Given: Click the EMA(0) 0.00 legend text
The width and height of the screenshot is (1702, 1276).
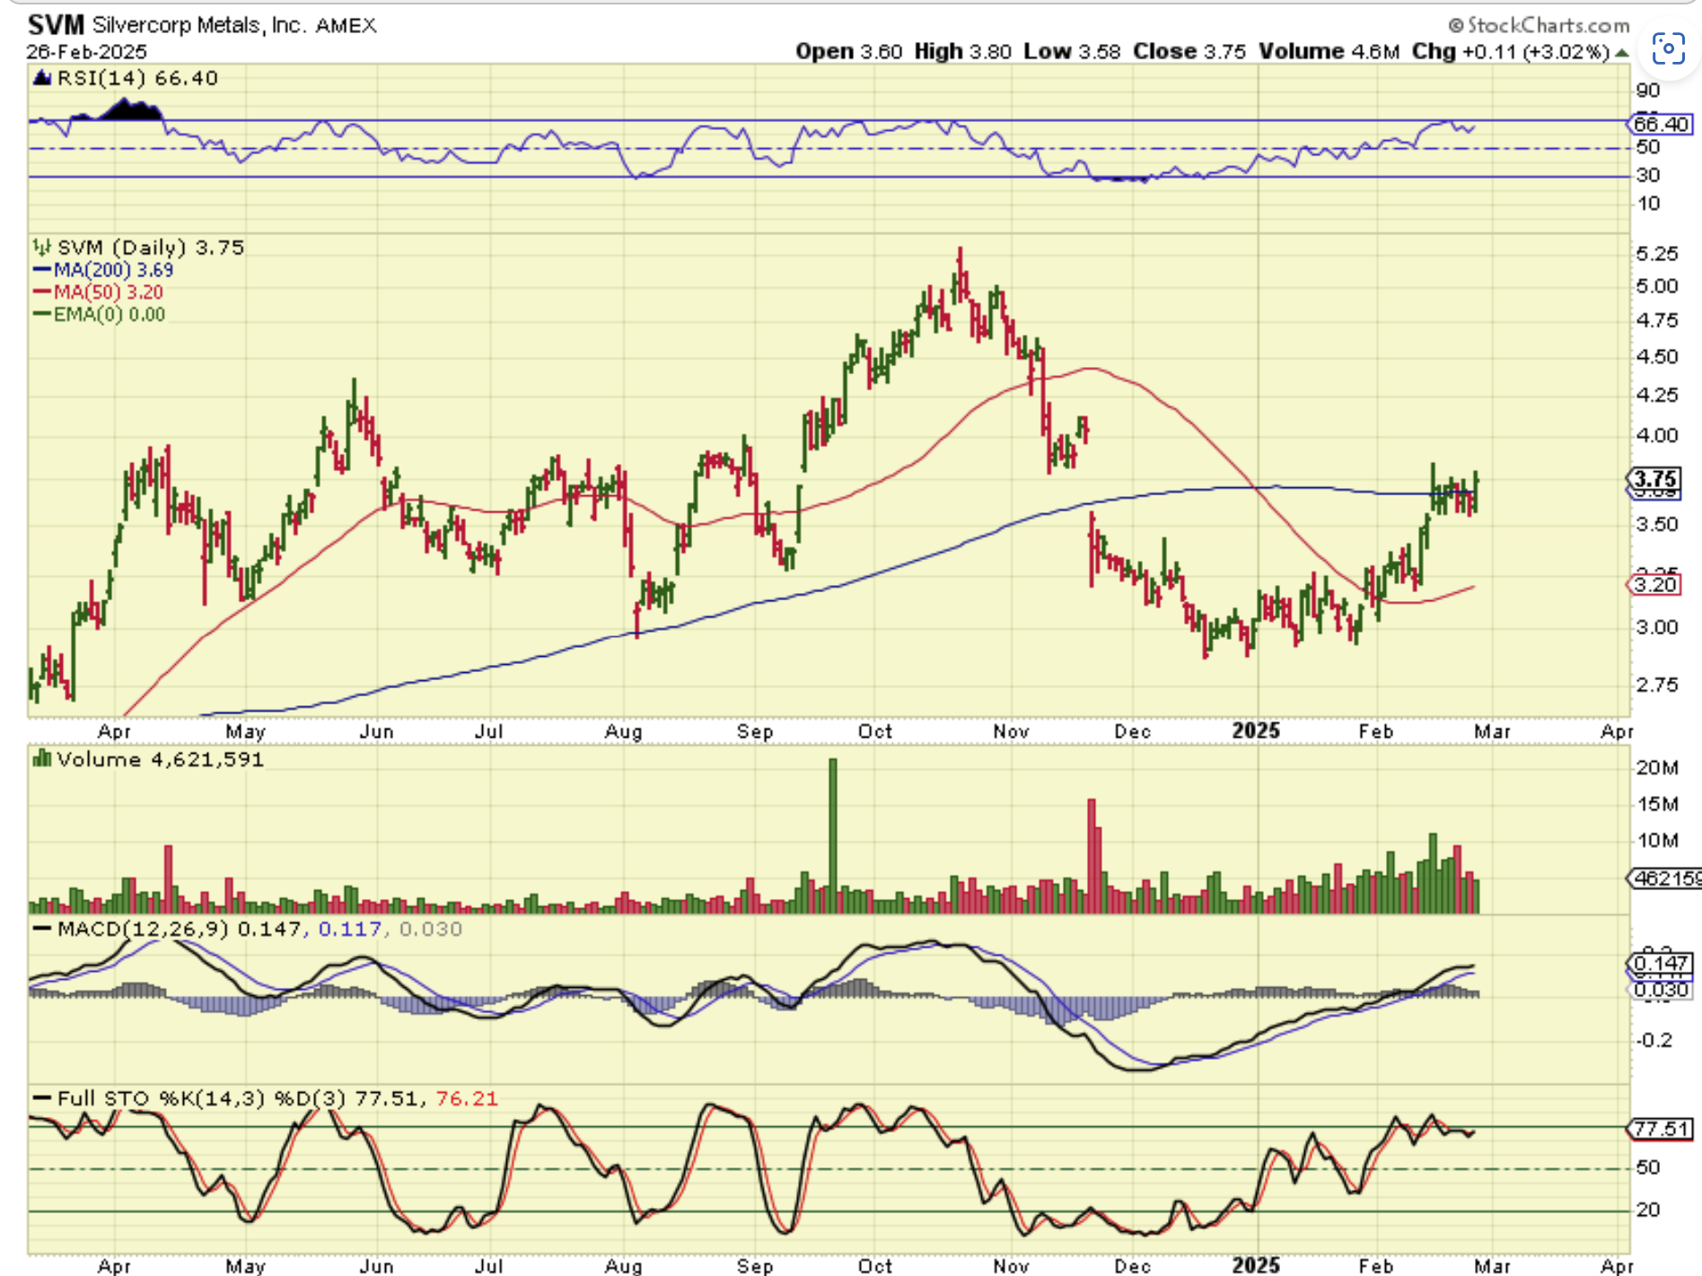Looking at the screenshot, I should (x=110, y=314).
